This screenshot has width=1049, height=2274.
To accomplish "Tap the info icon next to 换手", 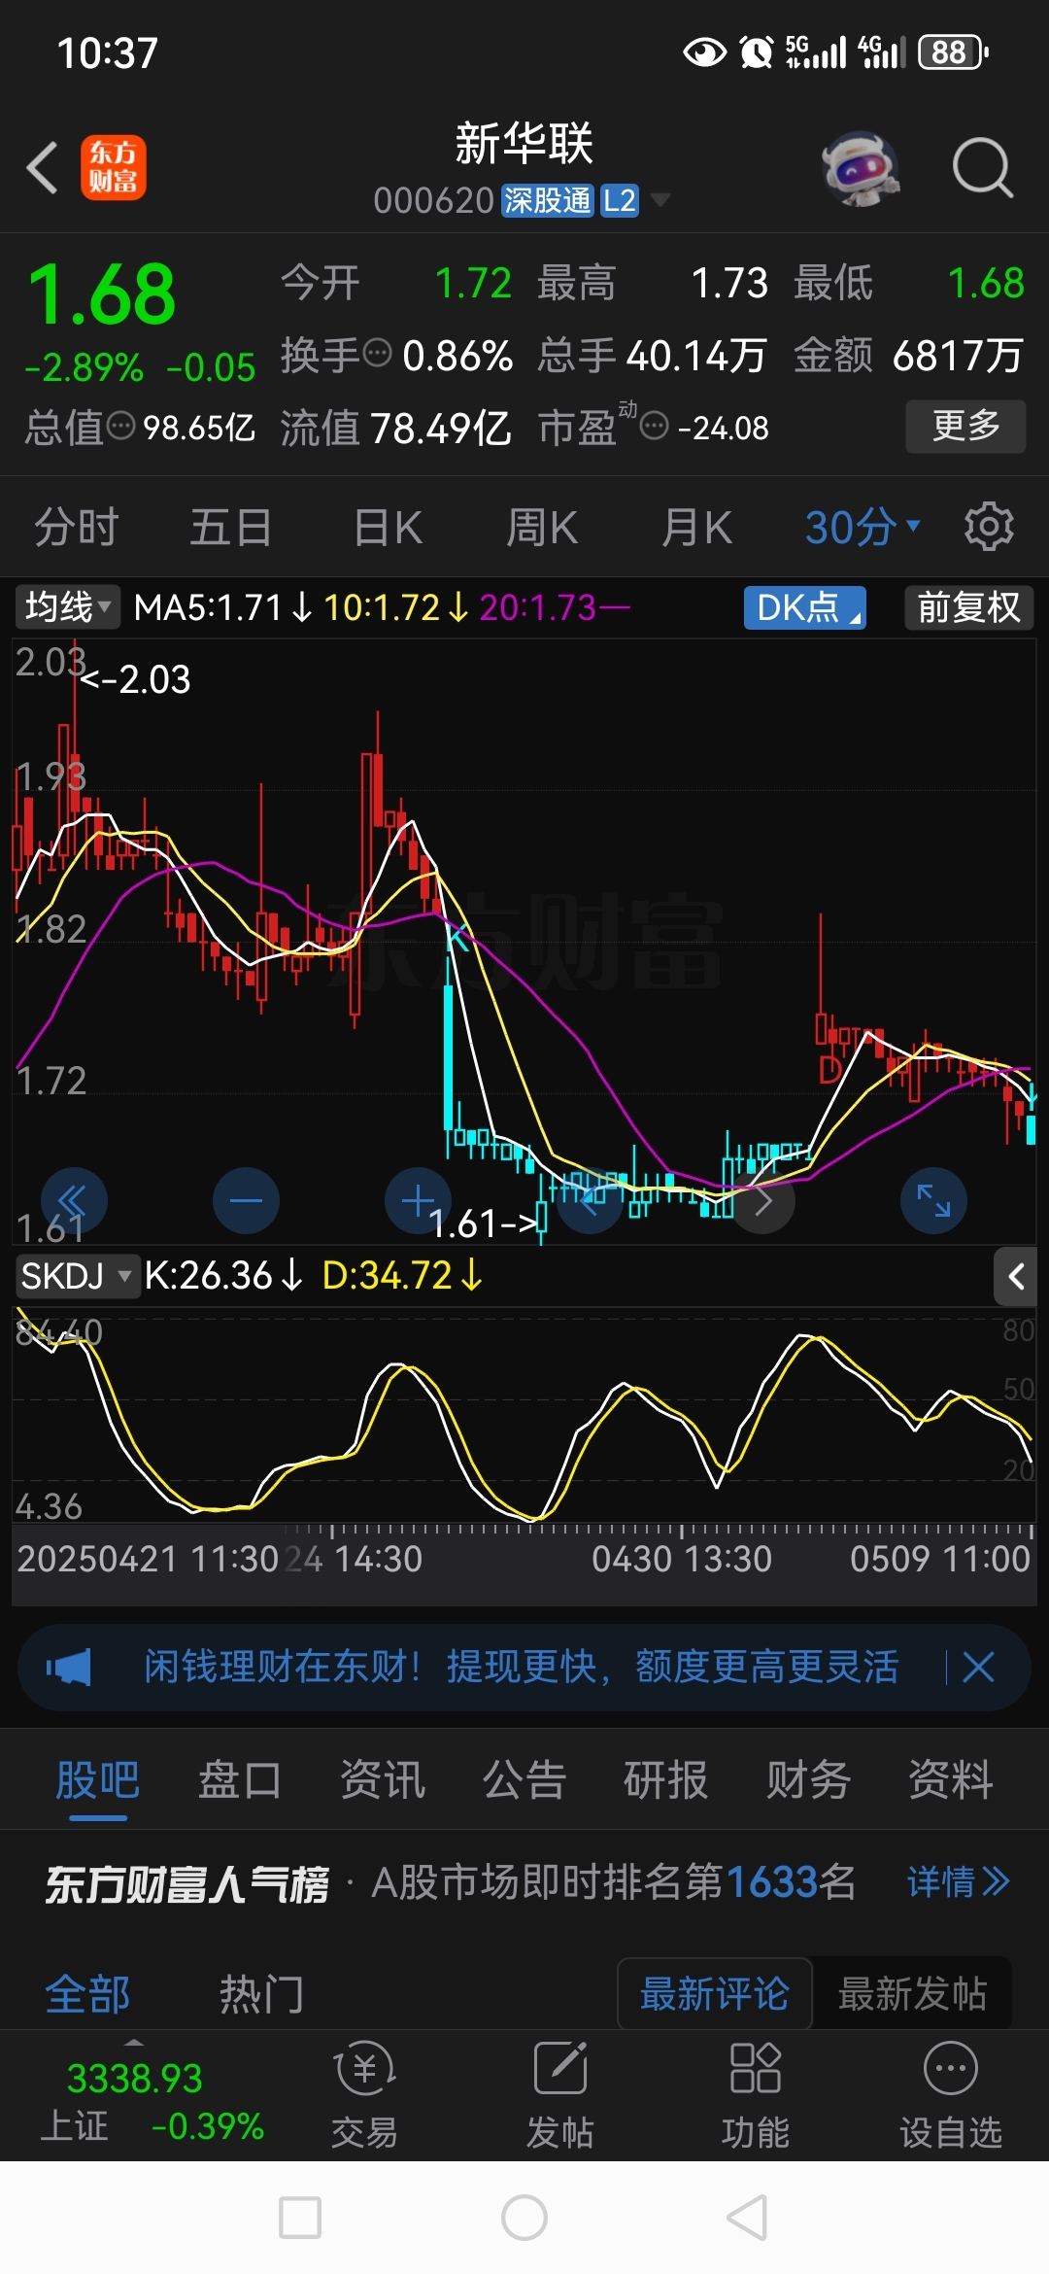I will (377, 353).
